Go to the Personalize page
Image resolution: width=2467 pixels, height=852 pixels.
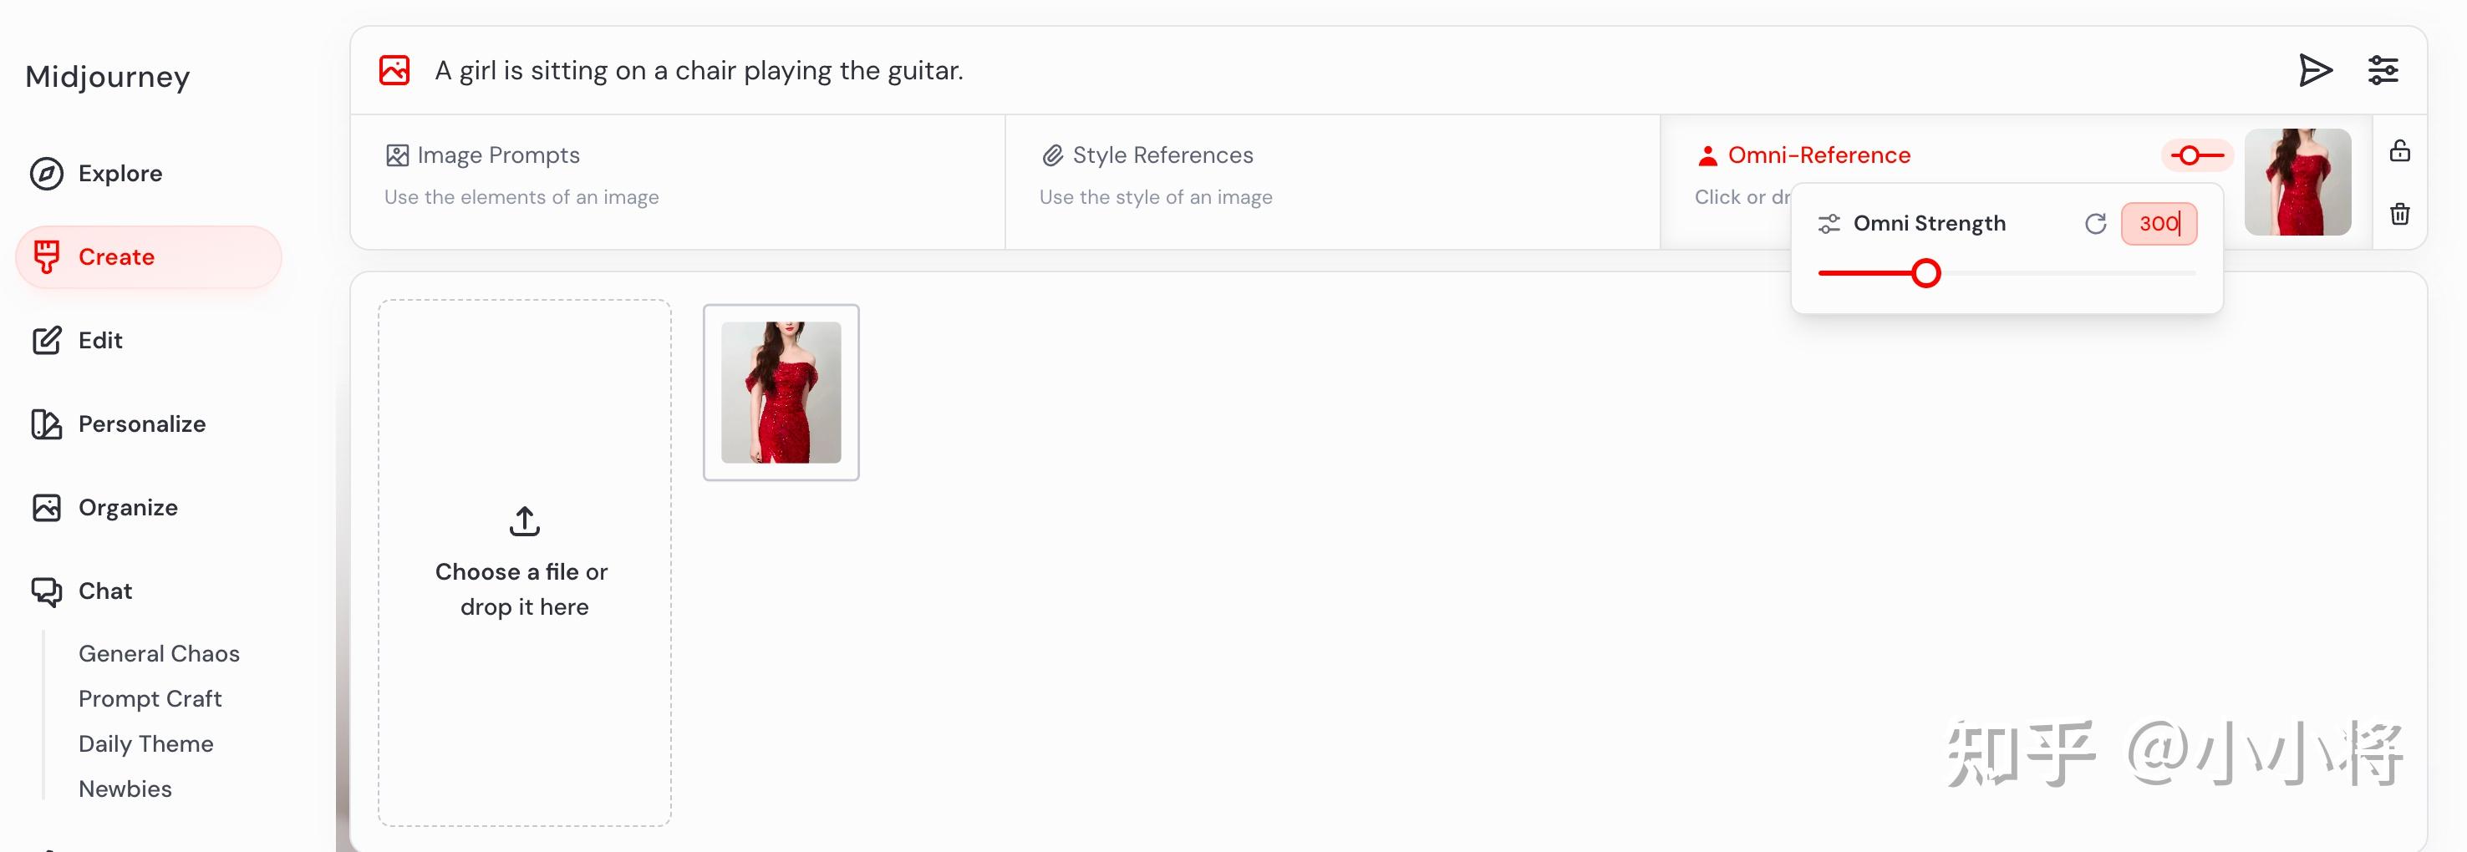point(140,424)
